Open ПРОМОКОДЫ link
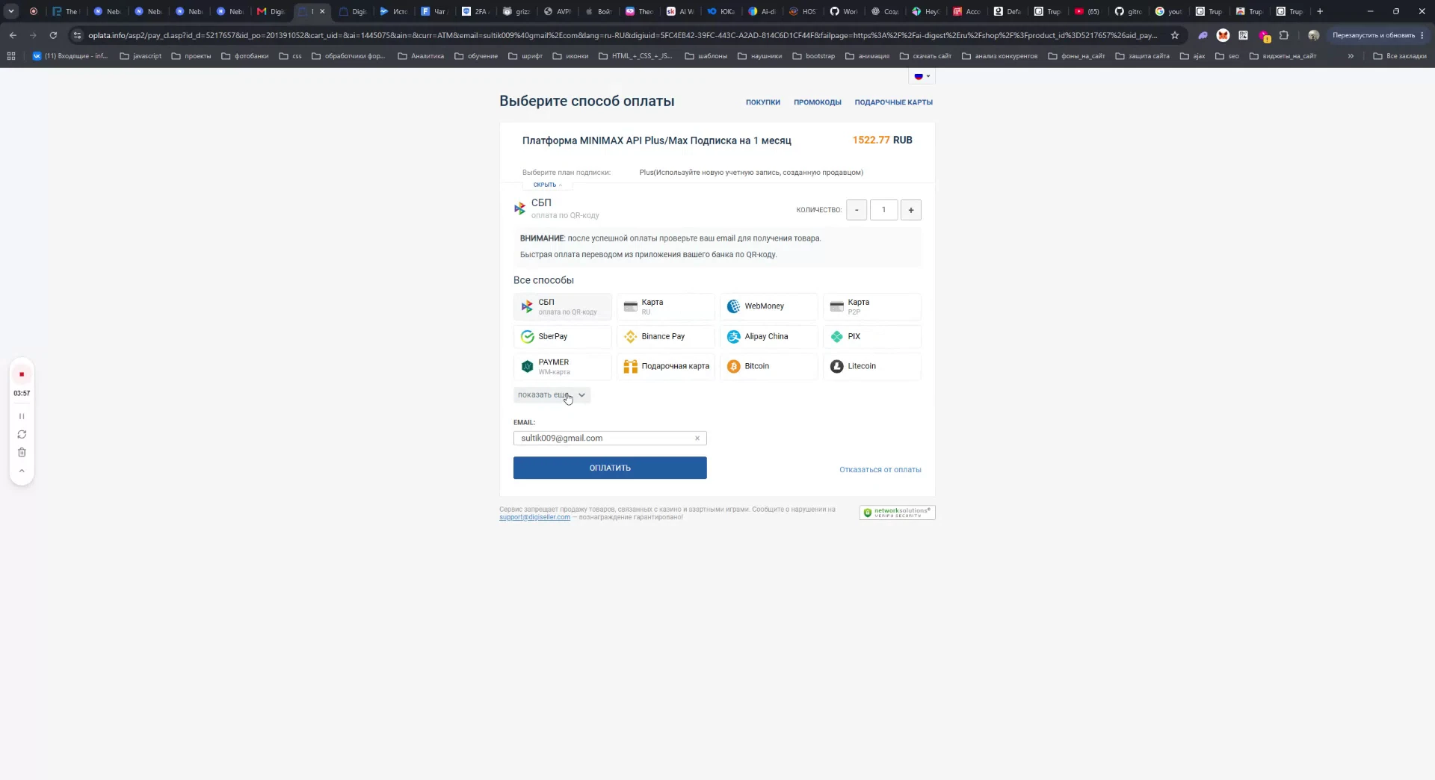This screenshot has width=1435, height=780. (817, 102)
